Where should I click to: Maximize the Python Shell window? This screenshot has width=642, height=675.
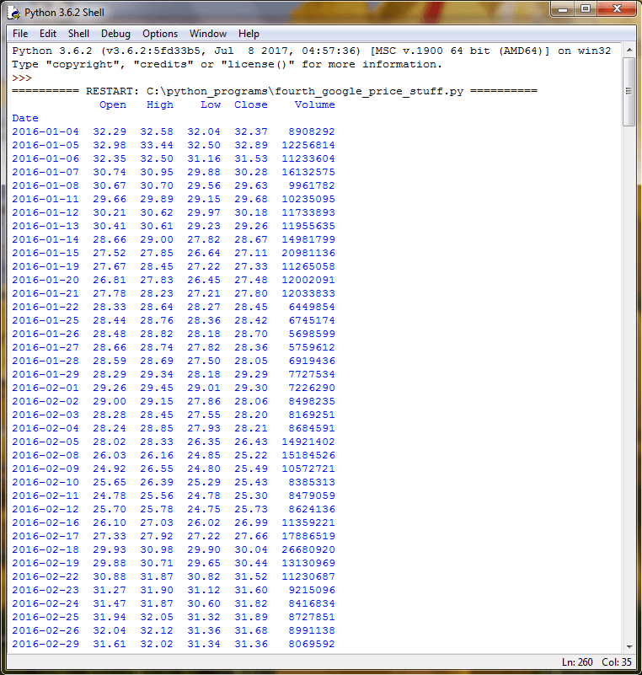[x=586, y=9]
